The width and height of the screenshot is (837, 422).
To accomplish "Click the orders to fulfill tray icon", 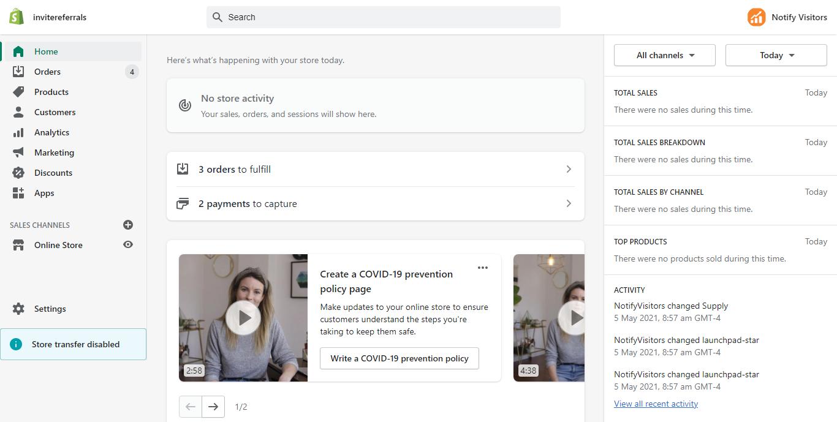I will point(183,169).
